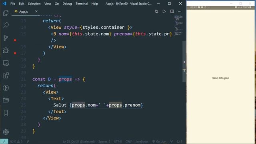Split the editor to the right

[172, 11]
